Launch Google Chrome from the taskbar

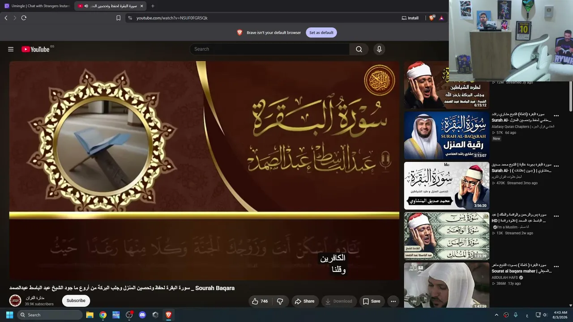(x=103, y=315)
